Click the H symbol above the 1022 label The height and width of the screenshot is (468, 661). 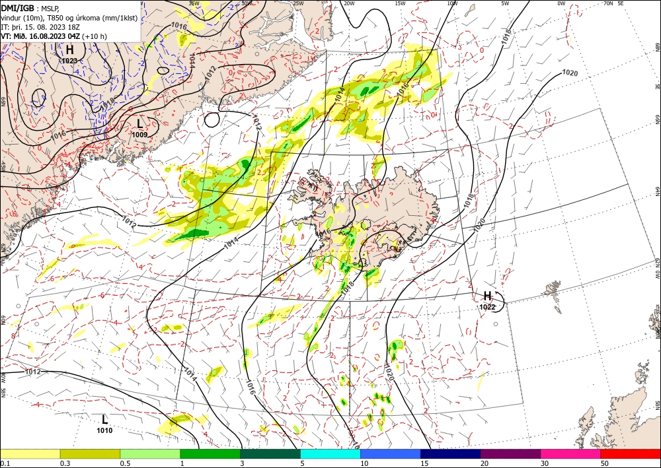[x=487, y=296]
